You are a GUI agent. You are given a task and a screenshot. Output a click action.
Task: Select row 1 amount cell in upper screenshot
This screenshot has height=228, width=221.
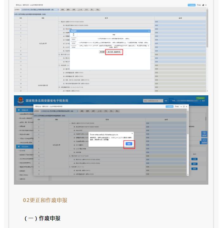(x=180, y=22)
